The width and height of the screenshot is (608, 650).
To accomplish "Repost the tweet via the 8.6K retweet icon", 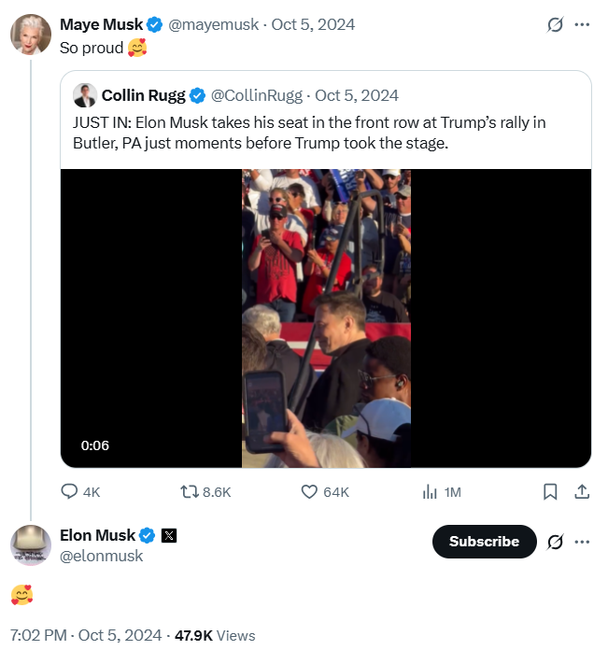I will pos(189,491).
